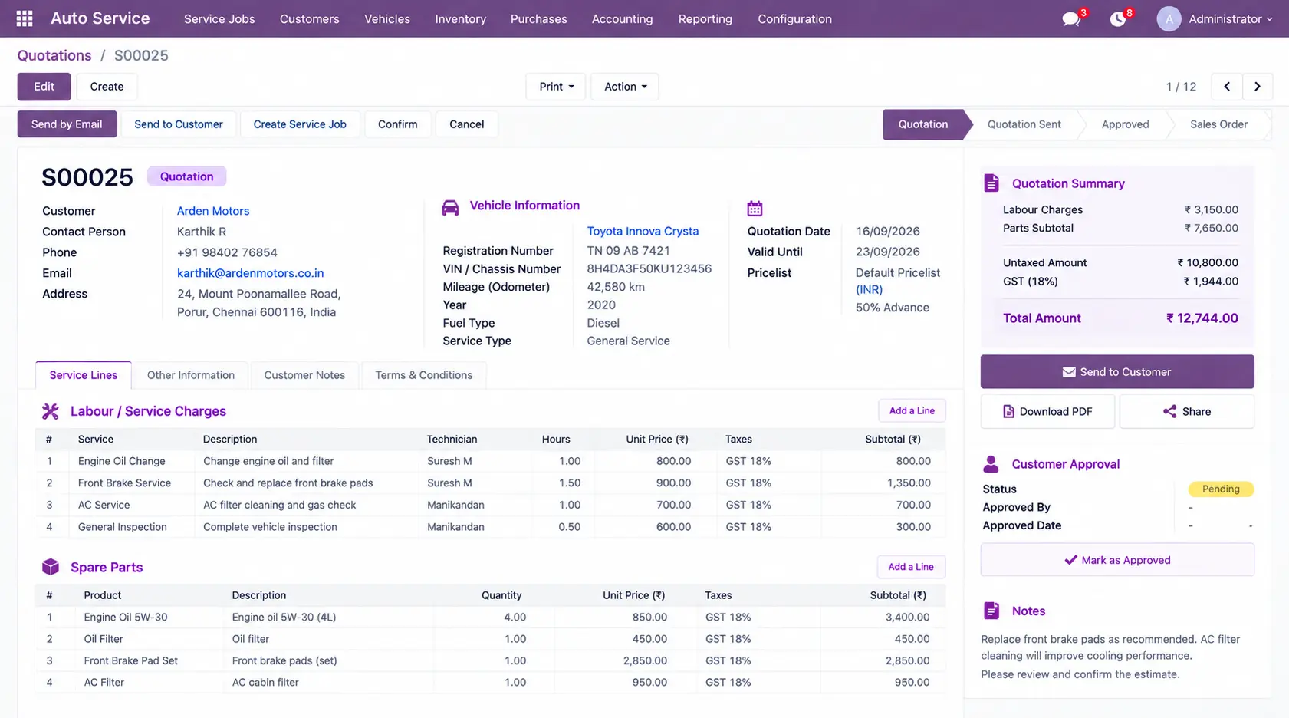The height and width of the screenshot is (718, 1289).
Task: Switch to the Other Information tab
Action: (x=191, y=375)
